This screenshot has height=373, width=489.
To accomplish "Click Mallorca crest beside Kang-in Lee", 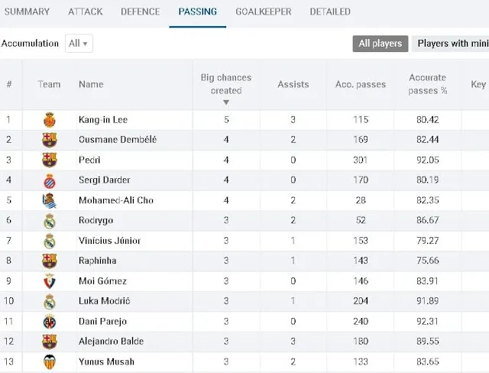I will 50,120.
